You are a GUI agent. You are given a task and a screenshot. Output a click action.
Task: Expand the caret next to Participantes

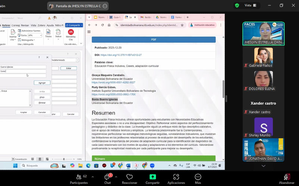(x=93, y=177)
